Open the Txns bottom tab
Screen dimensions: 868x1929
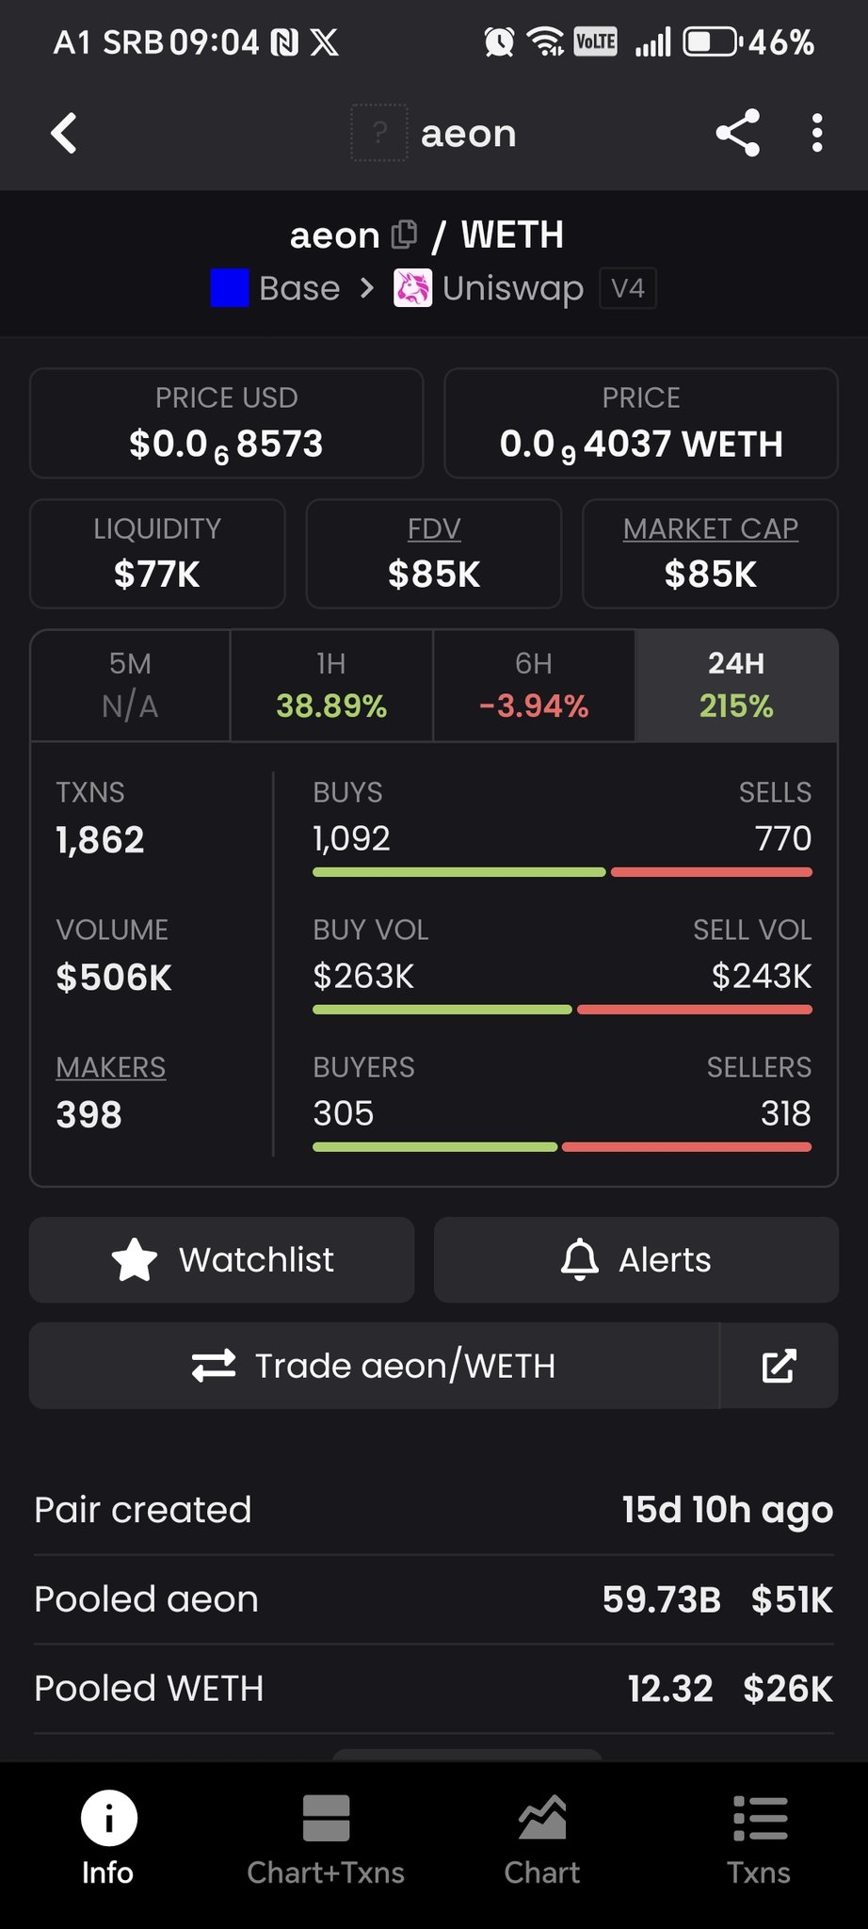click(759, 1840)
